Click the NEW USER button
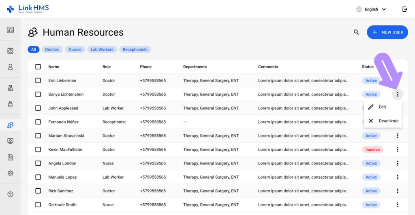Image resolution: width=415 pixels, height=215 pixels. [x=387, y=32]
